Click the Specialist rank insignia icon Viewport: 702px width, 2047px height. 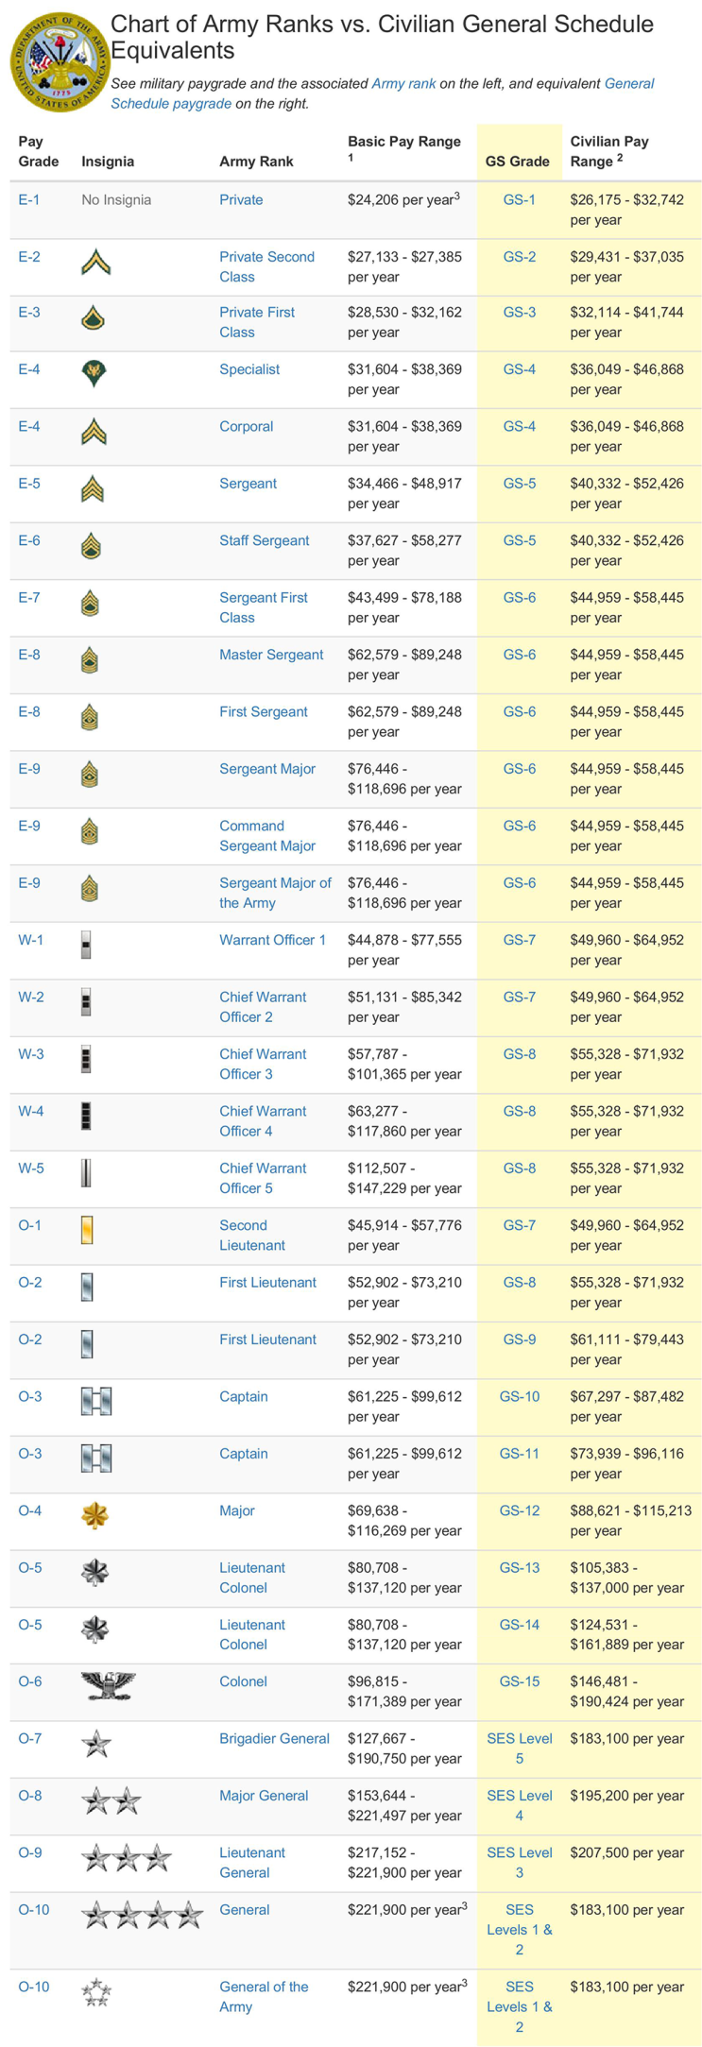94,374
